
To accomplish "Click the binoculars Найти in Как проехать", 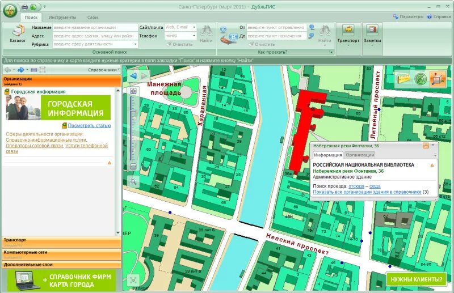I will click(x=325, y=35).
